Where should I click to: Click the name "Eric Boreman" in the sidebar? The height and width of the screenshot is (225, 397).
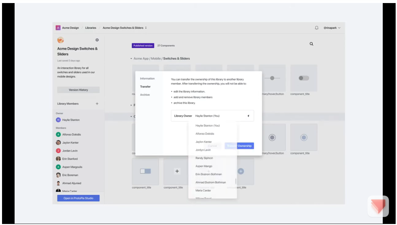click(70, 175)
